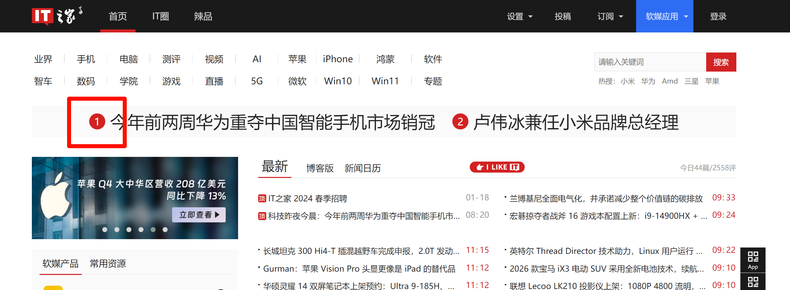The height and width of the screenshot is (290, 790).
Task: Open the Gurman 苹果 Vision Pro article
Action: 359,269
